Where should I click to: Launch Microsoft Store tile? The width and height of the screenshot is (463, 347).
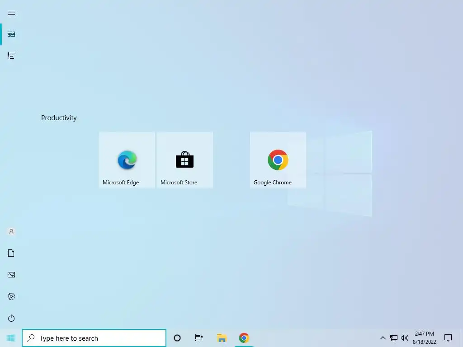click(x=184, y=159)
